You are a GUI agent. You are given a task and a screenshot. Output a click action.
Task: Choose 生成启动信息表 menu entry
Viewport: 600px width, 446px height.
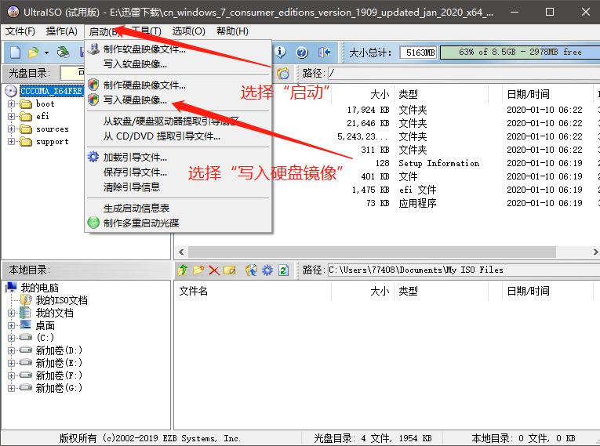(178, 208)
